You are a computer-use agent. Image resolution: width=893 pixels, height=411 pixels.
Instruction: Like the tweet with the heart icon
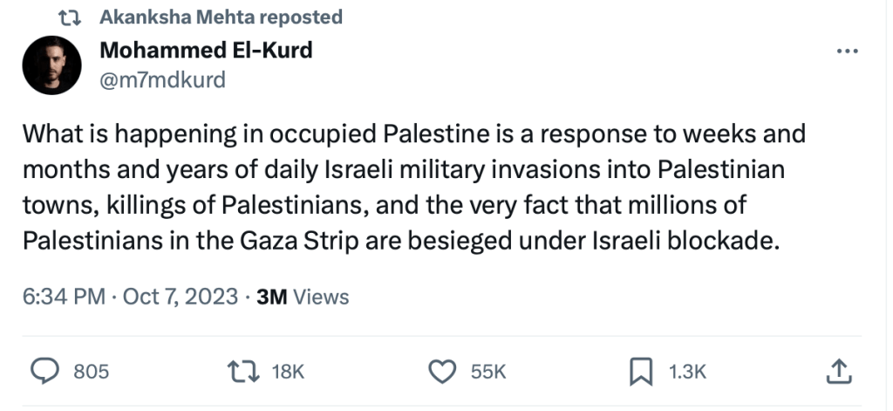[445, 372]
